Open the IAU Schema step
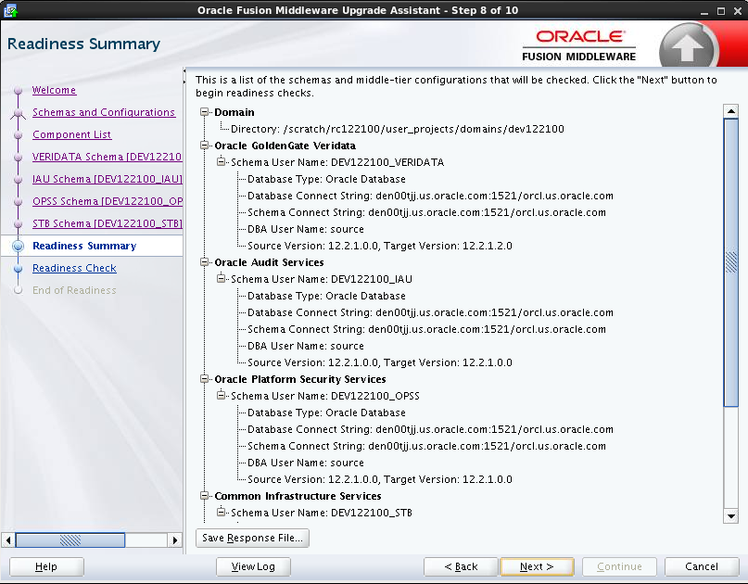748x584 pixels. [x=108, y=179]
